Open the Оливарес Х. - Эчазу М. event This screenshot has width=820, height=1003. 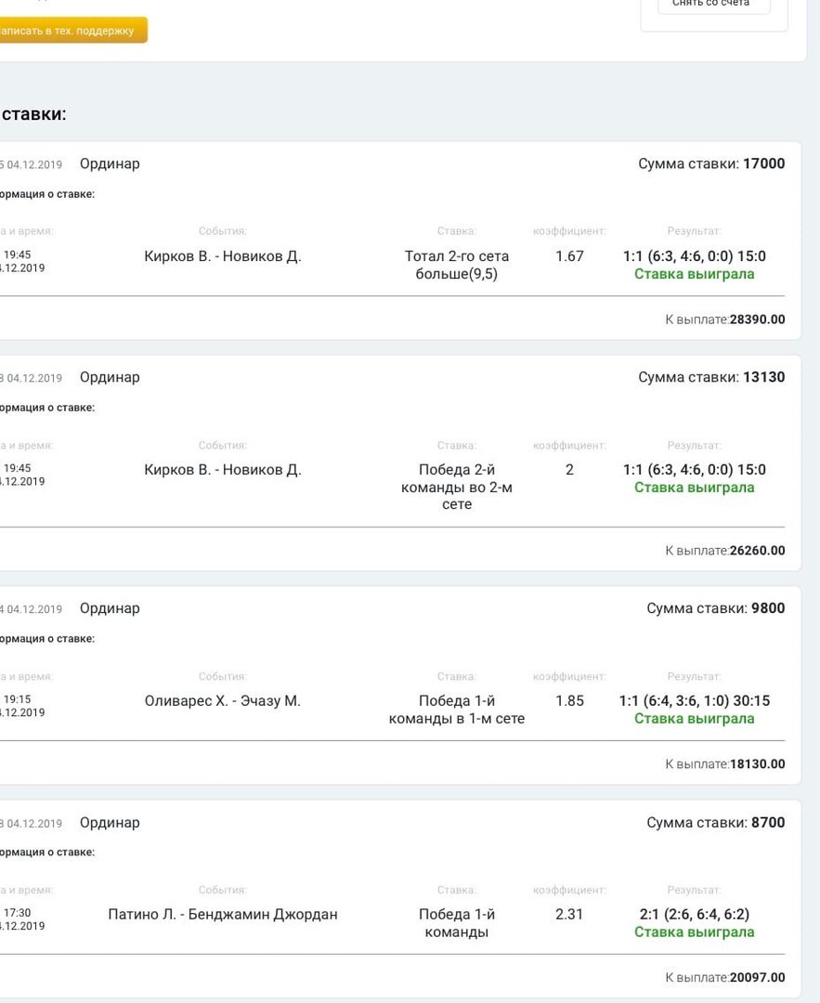[223, 701]
